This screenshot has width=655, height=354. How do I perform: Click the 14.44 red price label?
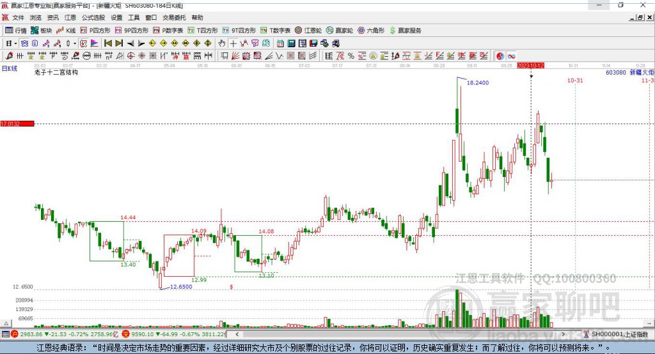[128, 217]
